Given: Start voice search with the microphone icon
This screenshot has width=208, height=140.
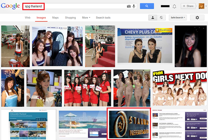Looking at the screenshot, I should pos(134,6).
